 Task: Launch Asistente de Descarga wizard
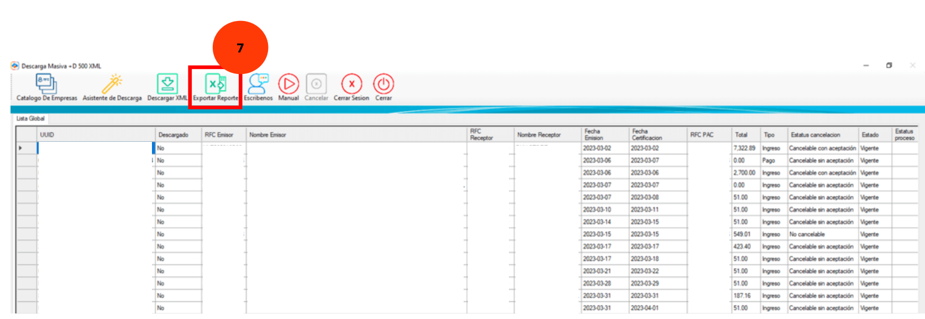pyautogui.click(x=112, y=87)
